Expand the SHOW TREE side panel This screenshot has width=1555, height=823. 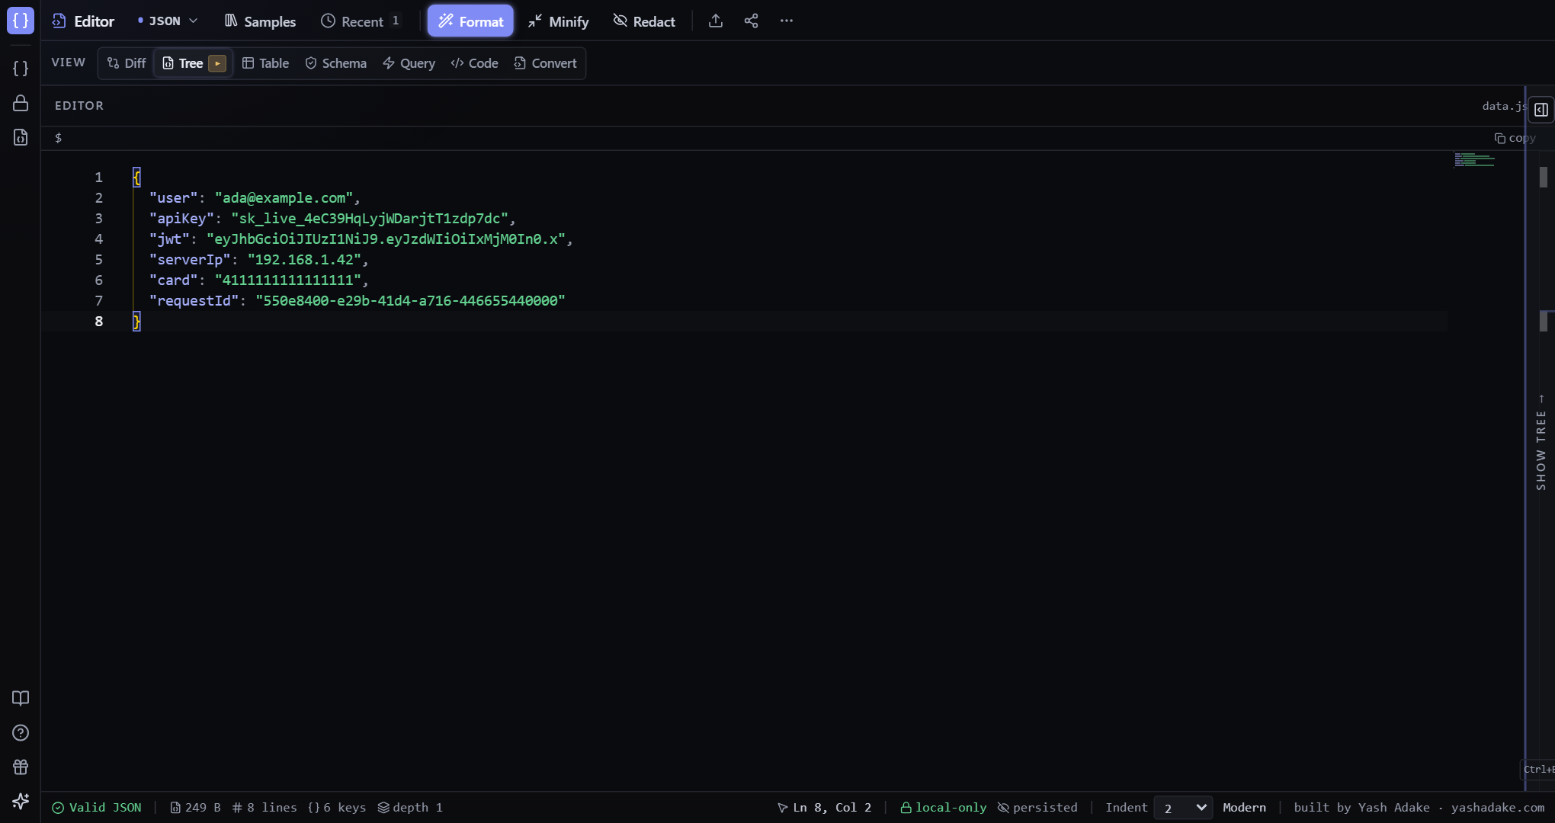tap(1541, 442)
